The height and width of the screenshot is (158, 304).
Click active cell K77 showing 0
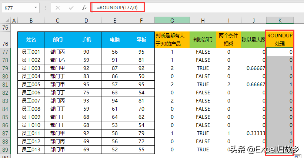[280, 52]
